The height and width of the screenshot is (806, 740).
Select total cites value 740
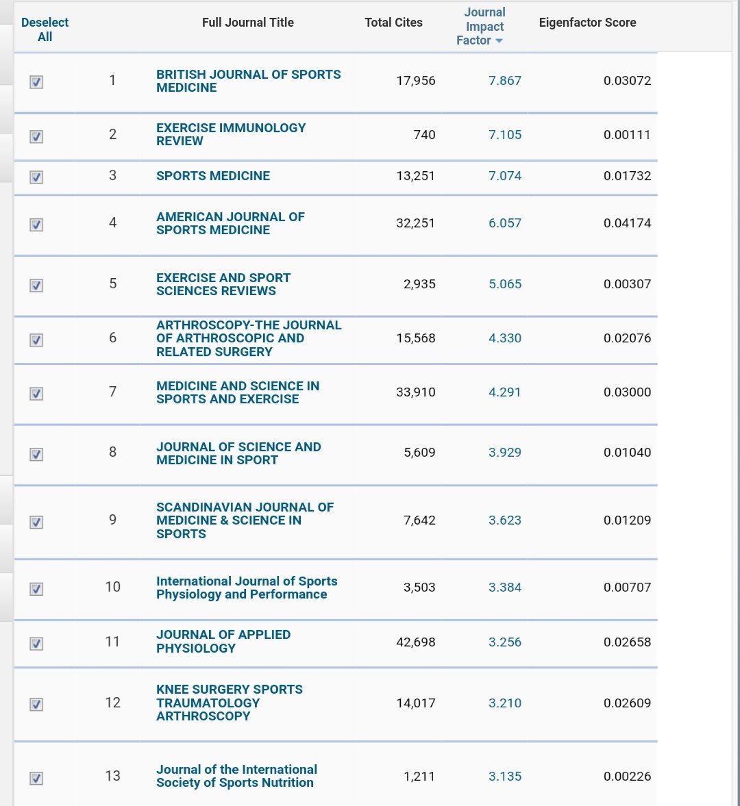(424, 135)
